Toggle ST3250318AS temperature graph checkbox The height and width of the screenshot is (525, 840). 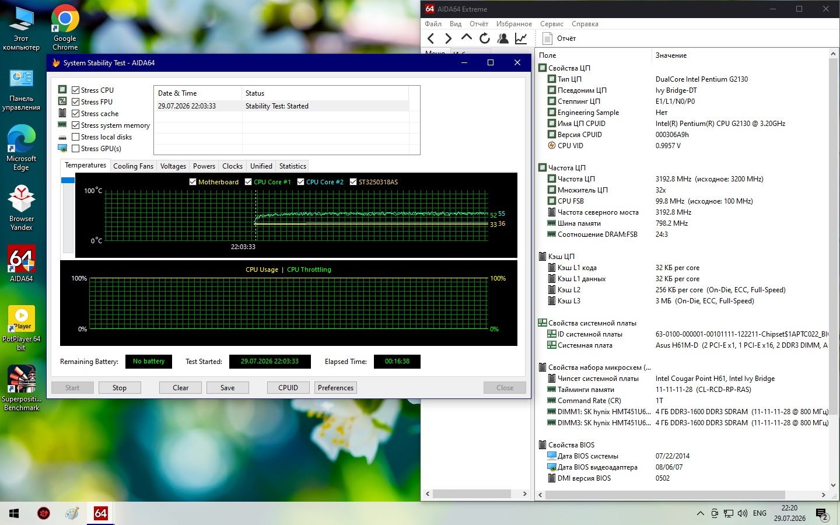click(353, 182)
